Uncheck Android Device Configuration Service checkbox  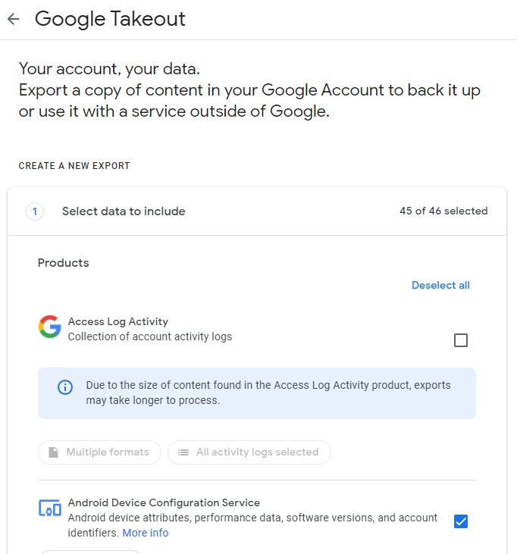click(x=461, y=521)
